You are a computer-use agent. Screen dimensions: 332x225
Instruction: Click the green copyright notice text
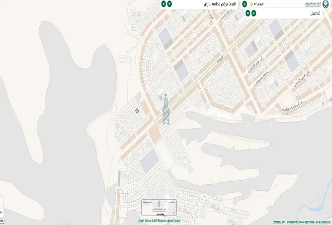coord(159,221)
